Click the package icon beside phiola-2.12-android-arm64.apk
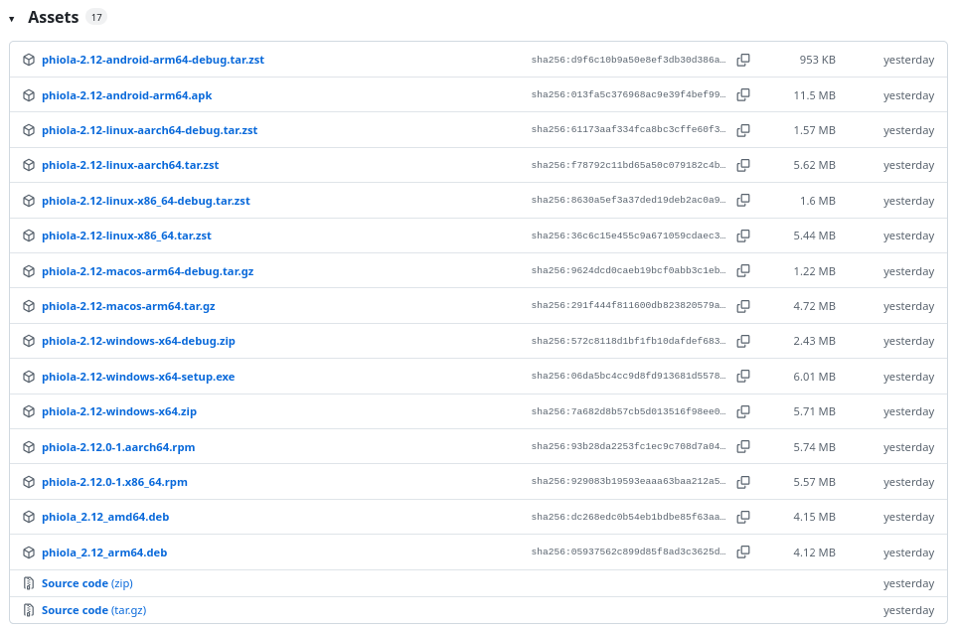Screen dimensions: 954x631 29,95
